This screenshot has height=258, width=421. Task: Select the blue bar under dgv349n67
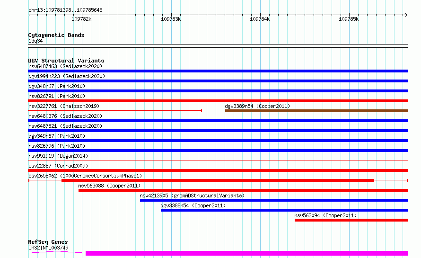click(218, 141)
